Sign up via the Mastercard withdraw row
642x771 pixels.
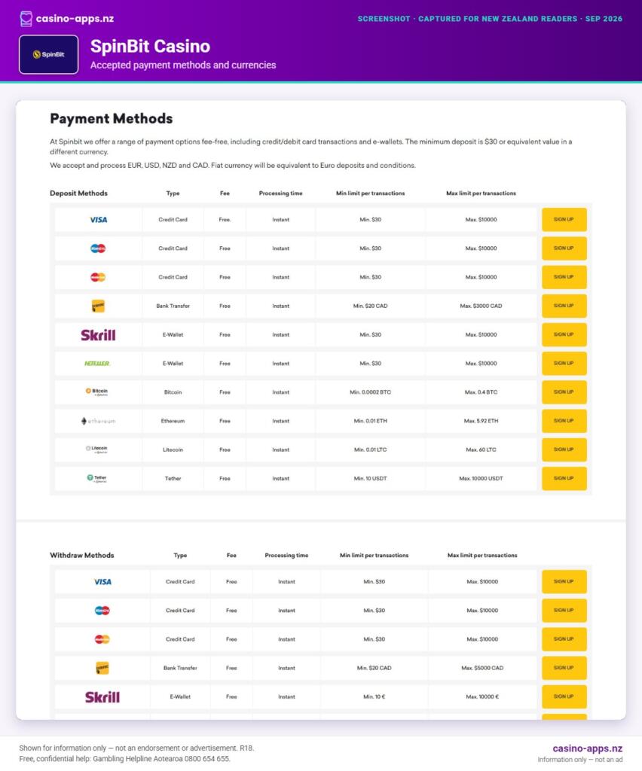tap(564, 639)
